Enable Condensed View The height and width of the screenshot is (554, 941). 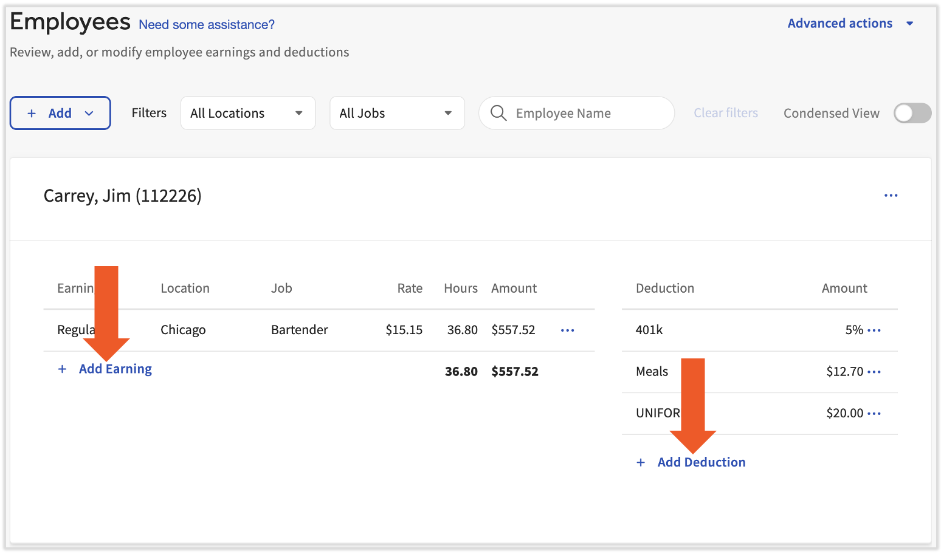point(912,113)
